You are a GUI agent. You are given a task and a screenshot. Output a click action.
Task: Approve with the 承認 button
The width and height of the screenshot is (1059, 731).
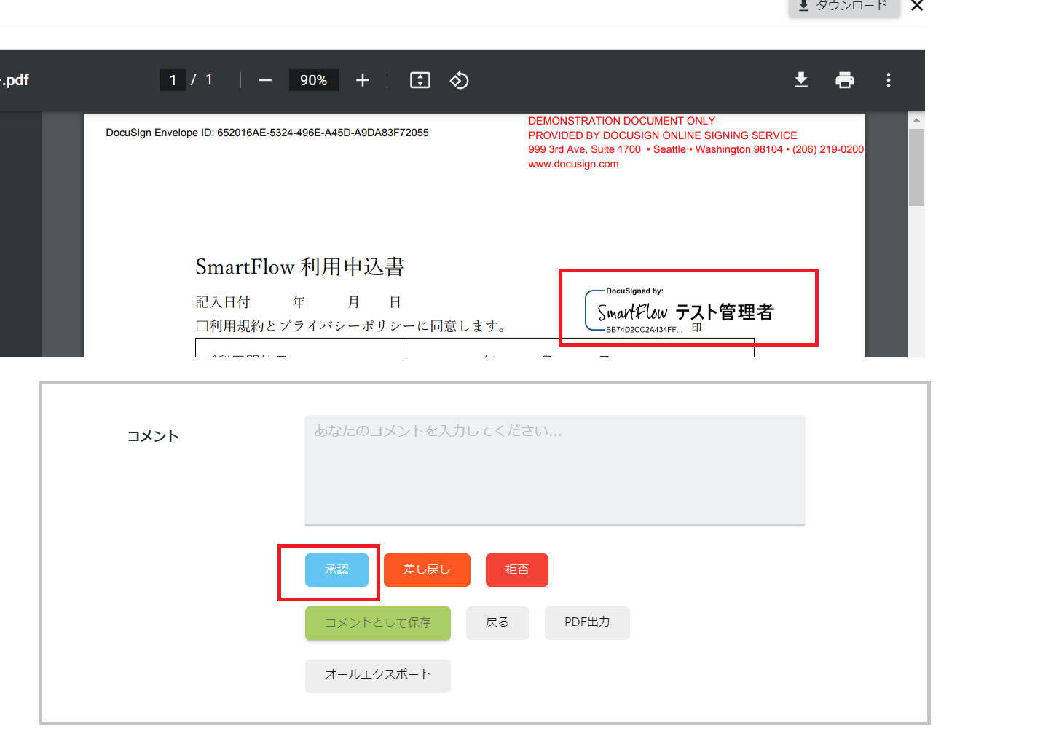pos(336,569)
